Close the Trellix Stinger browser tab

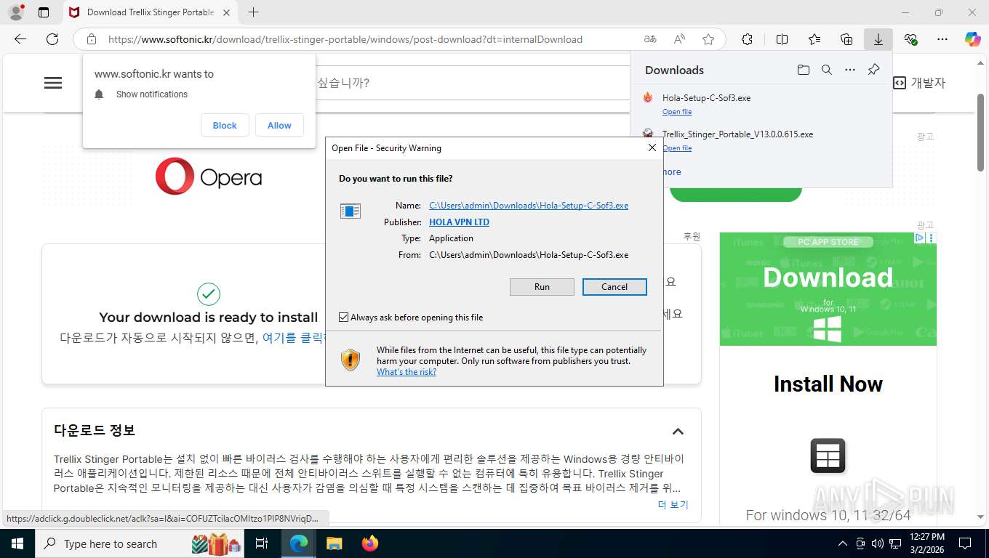[226, 12]
